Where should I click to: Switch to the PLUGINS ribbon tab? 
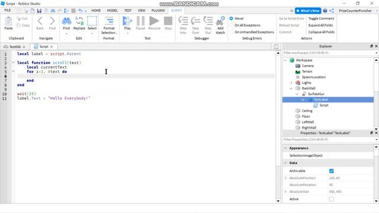click(x=158, y=11)
